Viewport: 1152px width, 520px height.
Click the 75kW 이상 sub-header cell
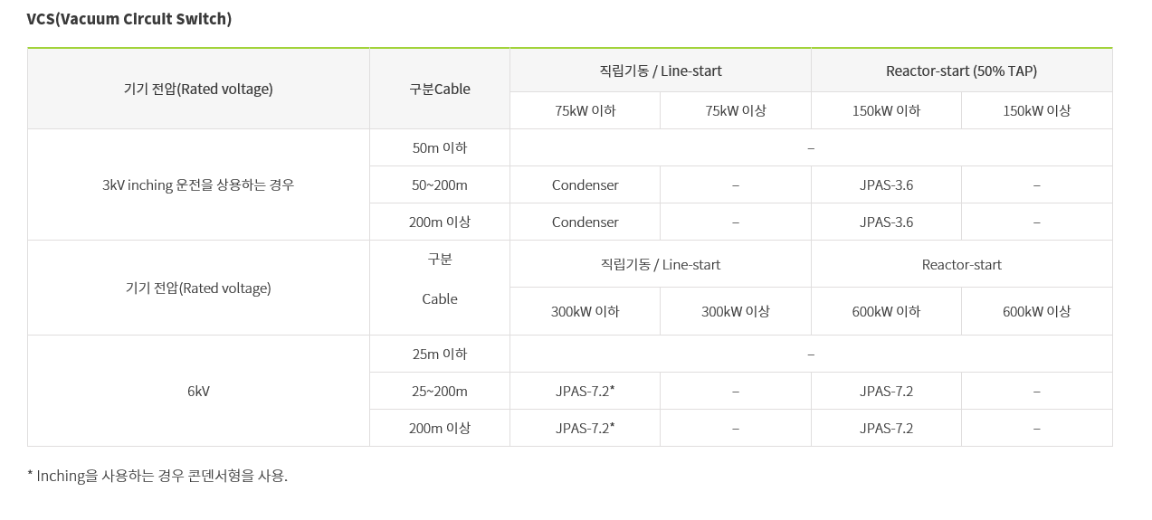click(735, 110)
